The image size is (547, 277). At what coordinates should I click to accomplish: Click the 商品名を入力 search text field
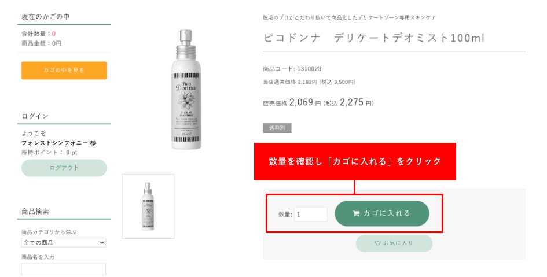(64, 269)
